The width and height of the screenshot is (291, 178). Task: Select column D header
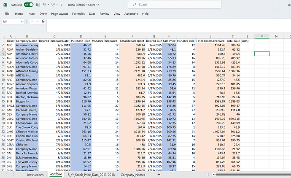coord(81,36)
